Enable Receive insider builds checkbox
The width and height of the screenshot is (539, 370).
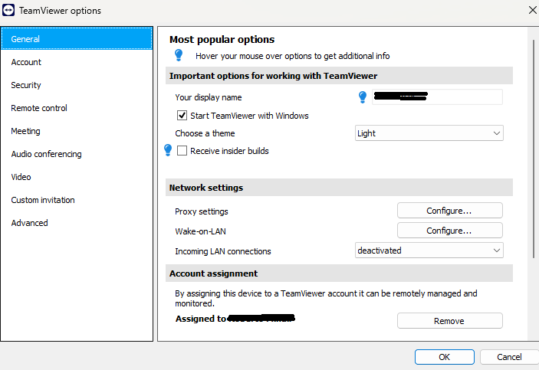pos(182,150)
